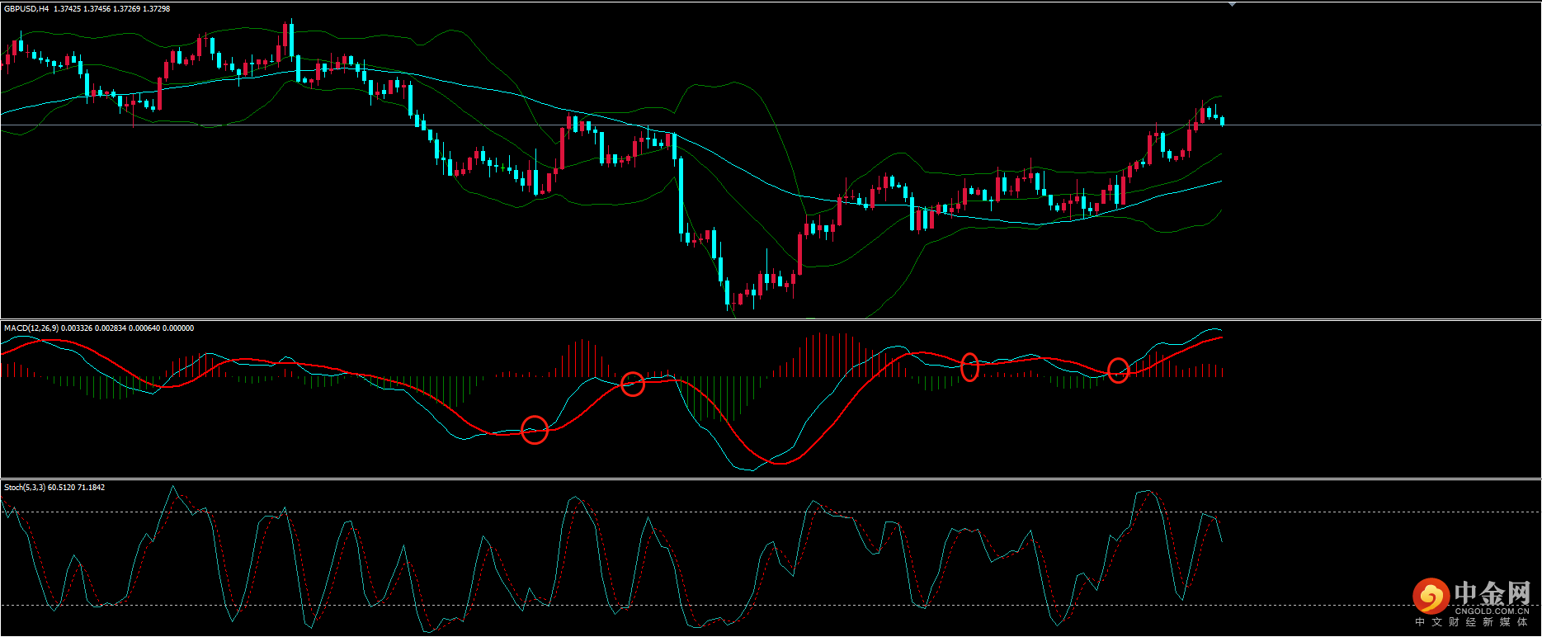The height and width of the screenshot is (637, 1542).
Task: Click the second red circle on MACD
Action: pyautogui.click(x=632, y=384)
